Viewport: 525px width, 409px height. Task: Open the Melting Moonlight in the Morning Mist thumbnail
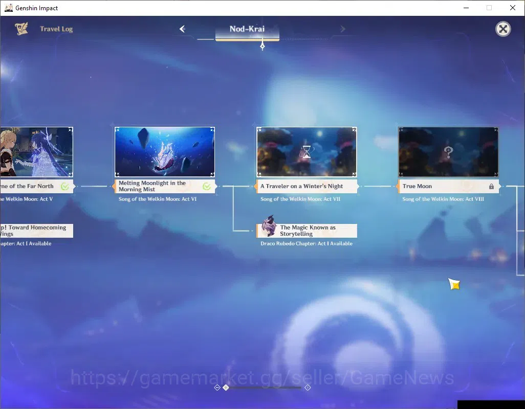point(165,152)
